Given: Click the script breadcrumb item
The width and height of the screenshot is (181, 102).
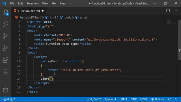Looking at the screenshot, I should [x=83, y=18].
